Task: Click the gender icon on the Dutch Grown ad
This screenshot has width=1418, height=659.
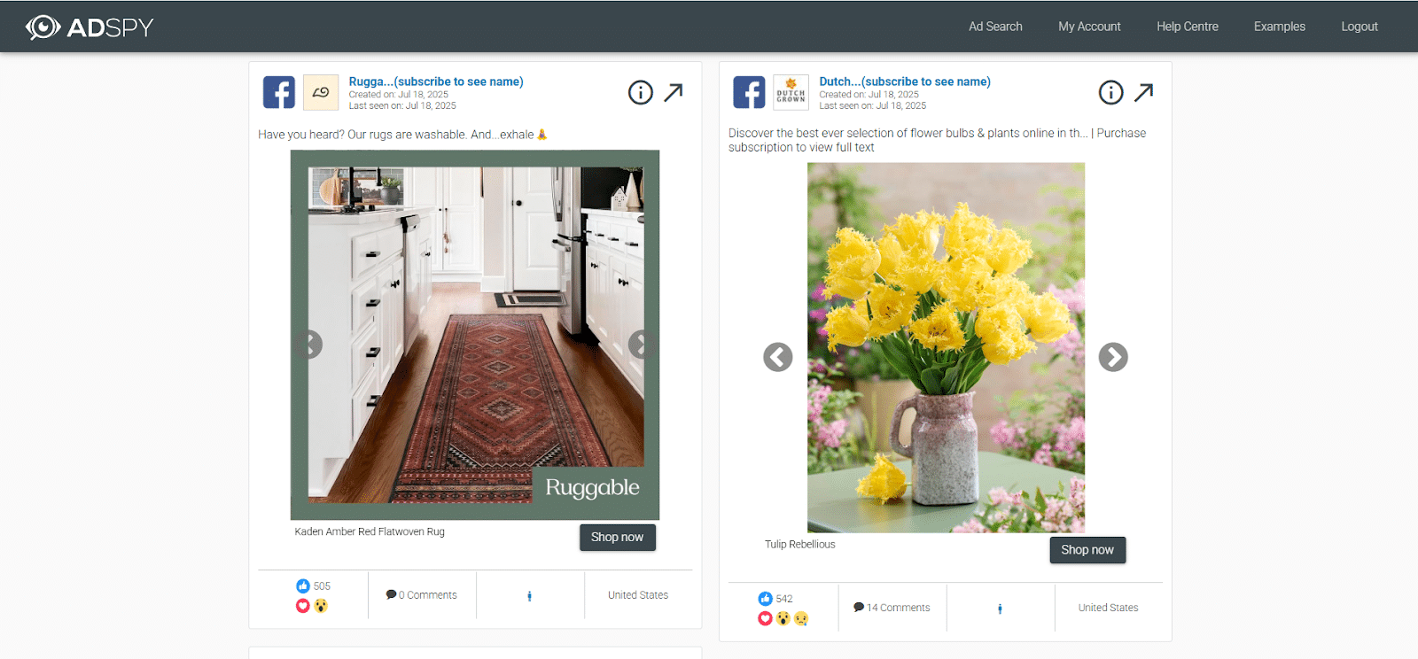Action: pyautogui.click(x=1000, y=609)
